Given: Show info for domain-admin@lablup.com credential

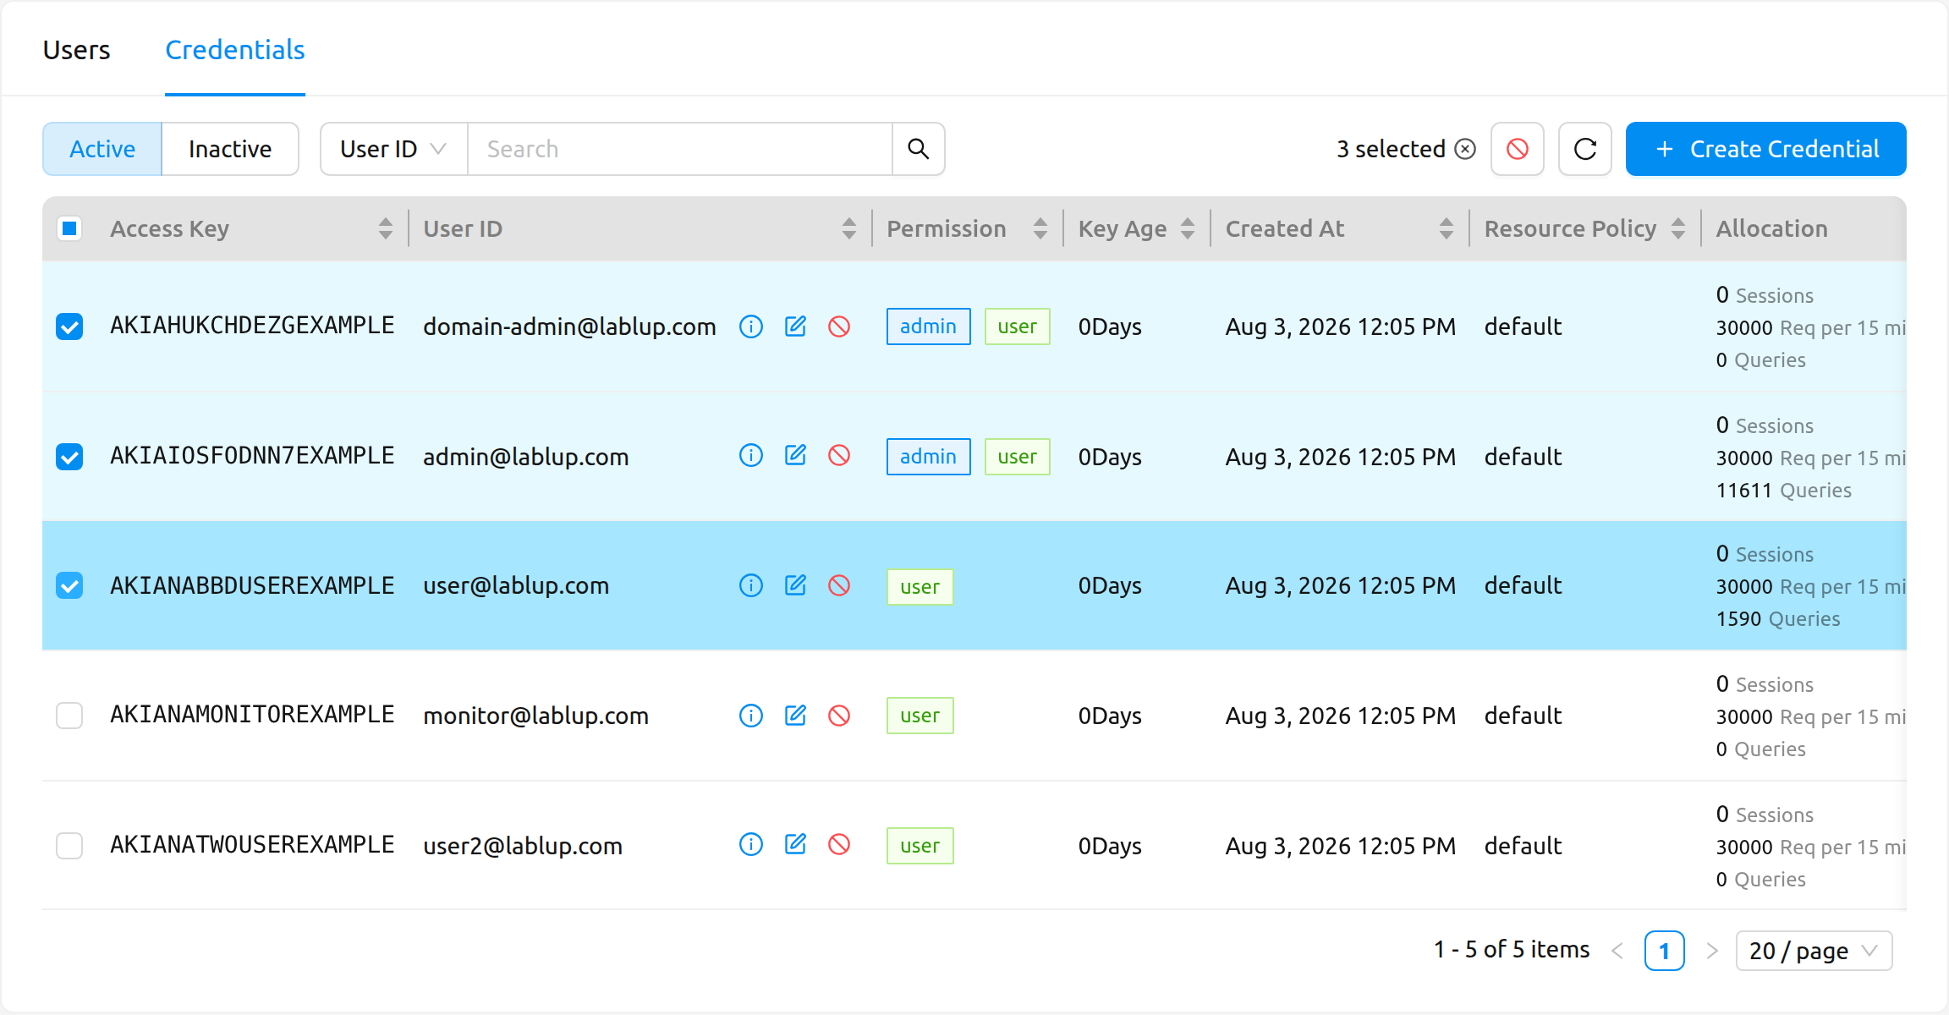Looking at the screenshot, I should [750, 326].
